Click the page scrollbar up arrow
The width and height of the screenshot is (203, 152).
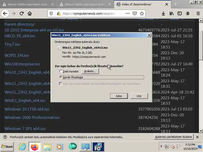(x=201, y=21)
